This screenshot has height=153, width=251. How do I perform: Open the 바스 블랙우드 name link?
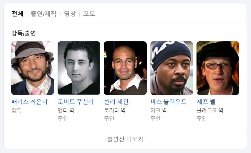tap(168, 102)
